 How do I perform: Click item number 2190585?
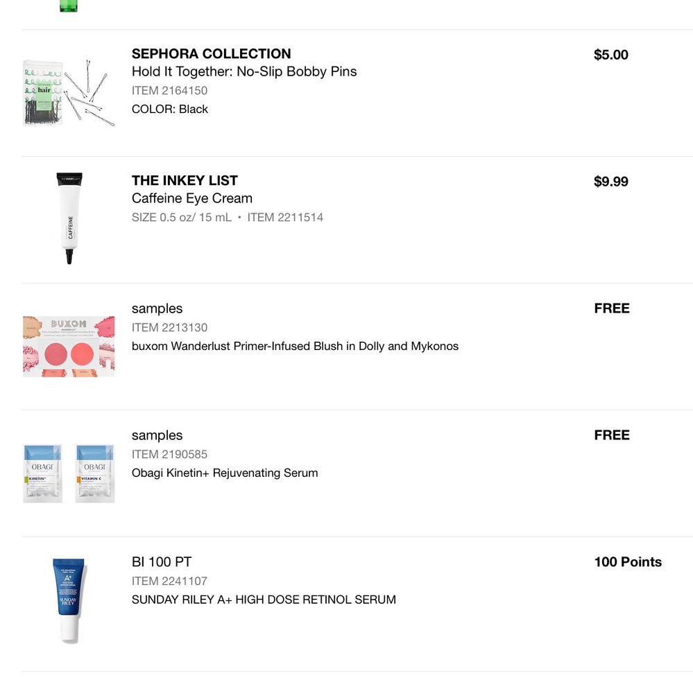[x=169, y=454]
